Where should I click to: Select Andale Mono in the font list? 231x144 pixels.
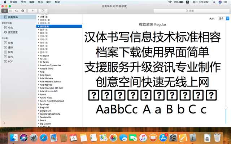click(x=59, y=68)
